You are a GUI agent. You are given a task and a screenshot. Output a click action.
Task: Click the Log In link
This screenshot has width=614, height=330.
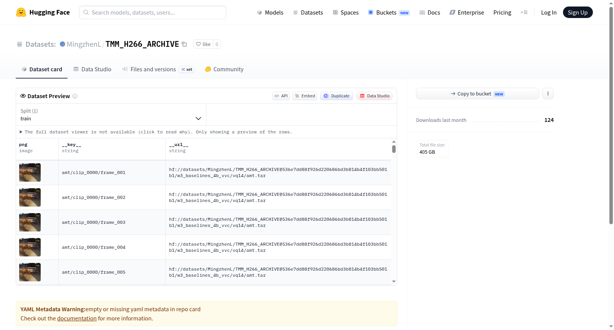tap(549, 12)
